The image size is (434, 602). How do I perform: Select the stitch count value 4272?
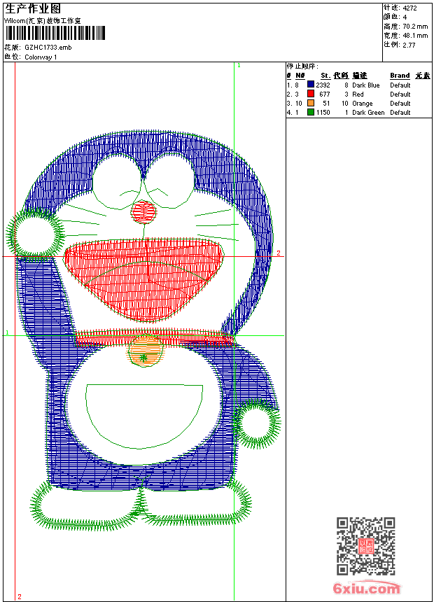click(x=409, y=8)
